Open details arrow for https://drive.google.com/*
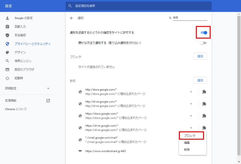 click(x=191, y=128)
